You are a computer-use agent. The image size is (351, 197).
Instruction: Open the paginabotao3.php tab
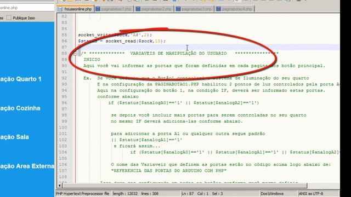(x=194, y=9)
